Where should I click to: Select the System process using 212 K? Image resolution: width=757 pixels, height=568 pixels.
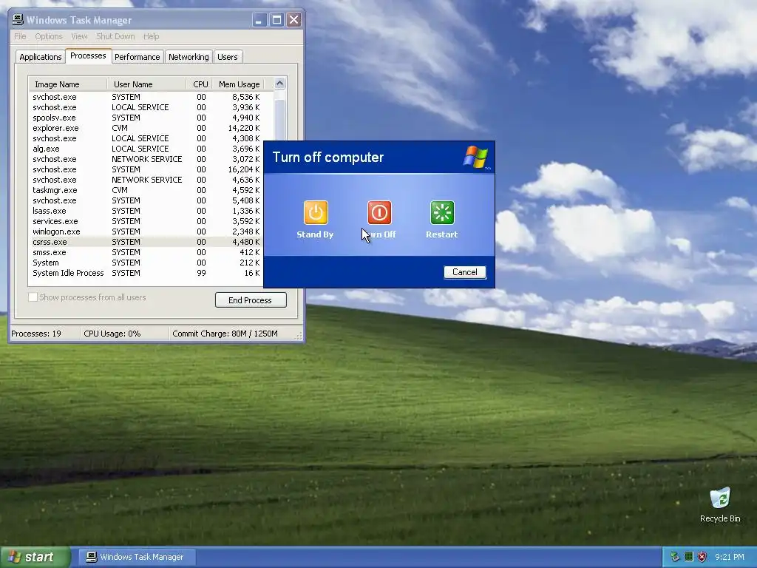click(x=146, y=263)
